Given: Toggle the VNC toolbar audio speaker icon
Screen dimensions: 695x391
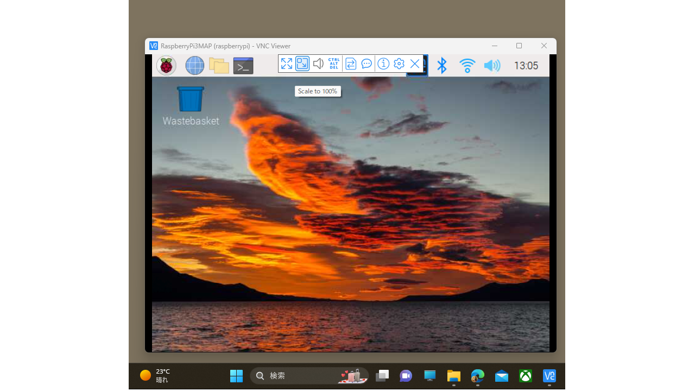Looking at the screenshot, I should pyautogui.click(x=318, y=64).
